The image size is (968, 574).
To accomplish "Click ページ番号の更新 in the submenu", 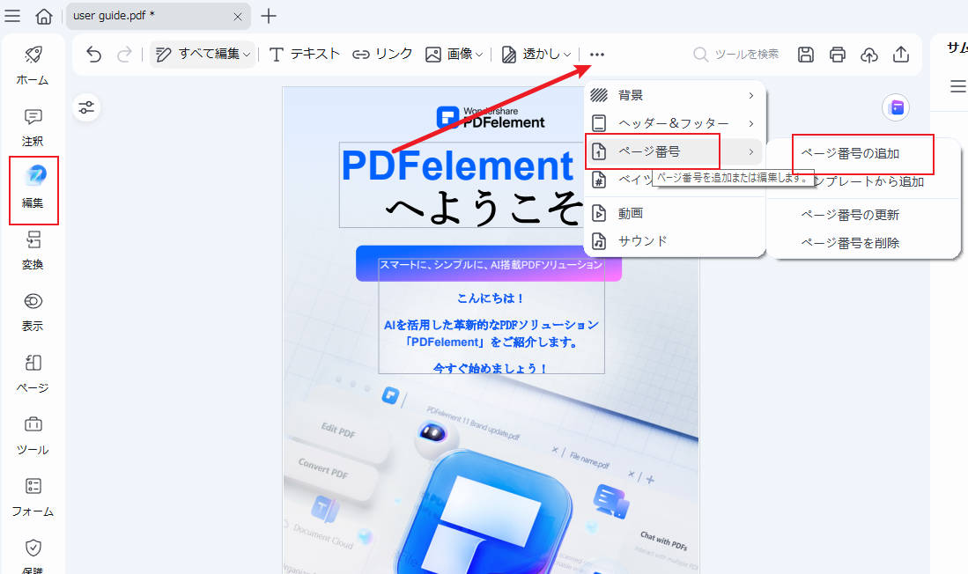I will tap(850, 214).
